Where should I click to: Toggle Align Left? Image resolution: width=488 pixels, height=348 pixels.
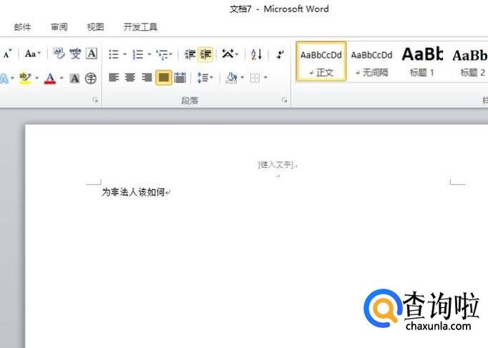[114, 77]
